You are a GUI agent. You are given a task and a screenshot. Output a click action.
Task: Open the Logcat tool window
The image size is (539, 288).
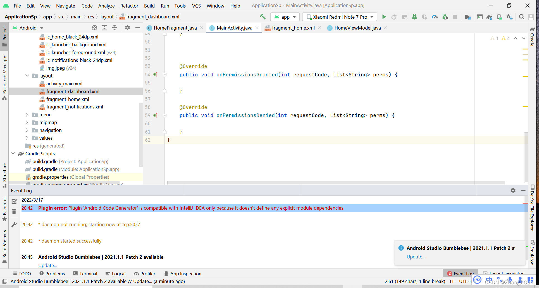coord(115,274)
